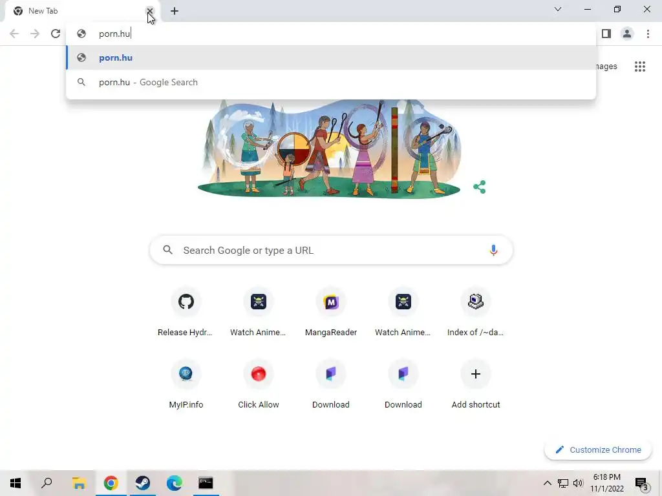Share the Google Doodle
The width and height of the screenshot is (662, 496).
pyautogui.click(x=479, y=187)
